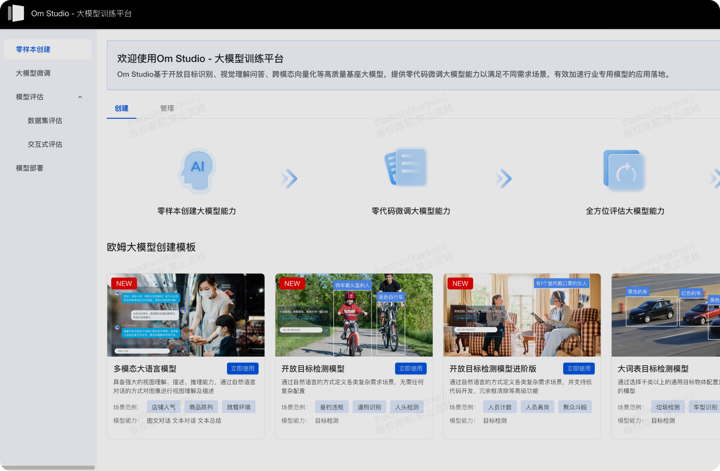Click the 车型识别 scenario tag
The height and width of the screenshot is (471, 720).
(x=705, y=407)
